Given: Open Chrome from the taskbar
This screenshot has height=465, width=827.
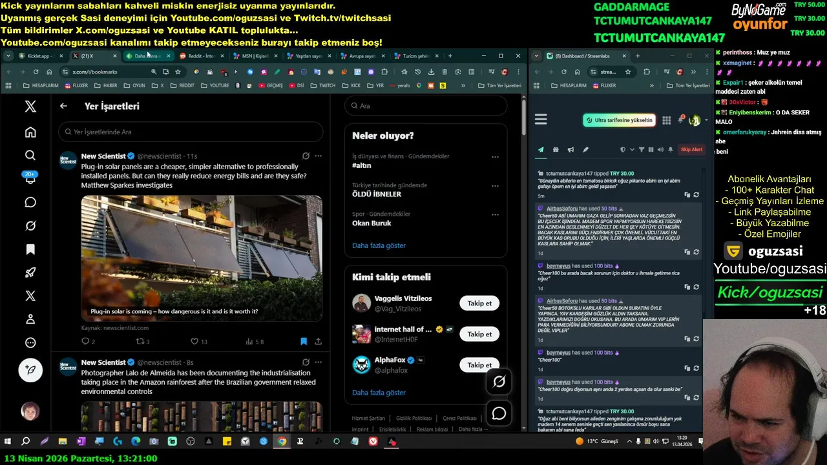Looking at the screenshot, I should tap(282, 442).
